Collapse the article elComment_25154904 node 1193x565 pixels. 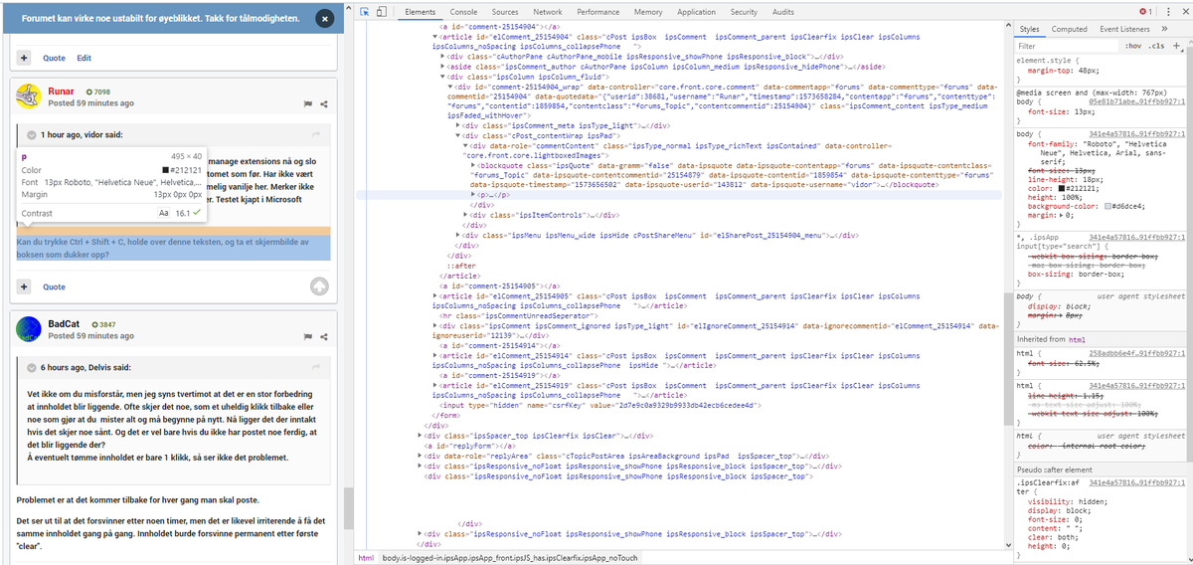click(434, 36)
